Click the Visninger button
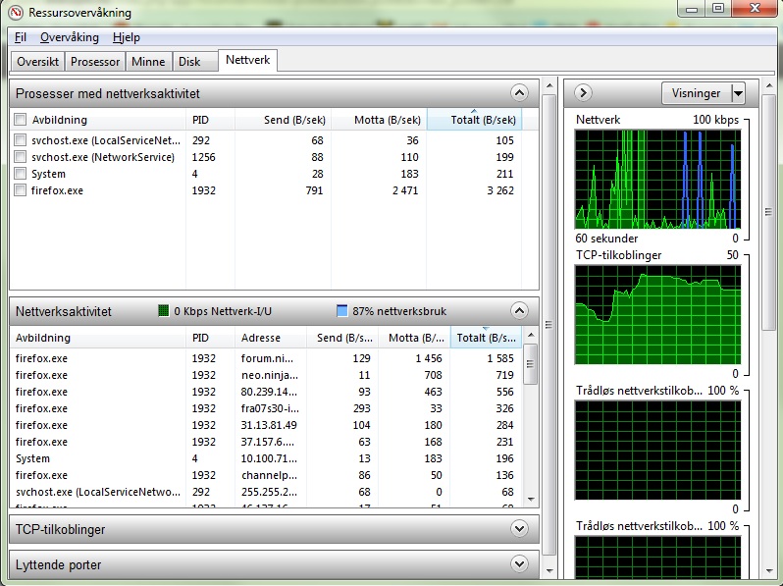This screenshot has width=783, height=586. click(x=696, y=93)
